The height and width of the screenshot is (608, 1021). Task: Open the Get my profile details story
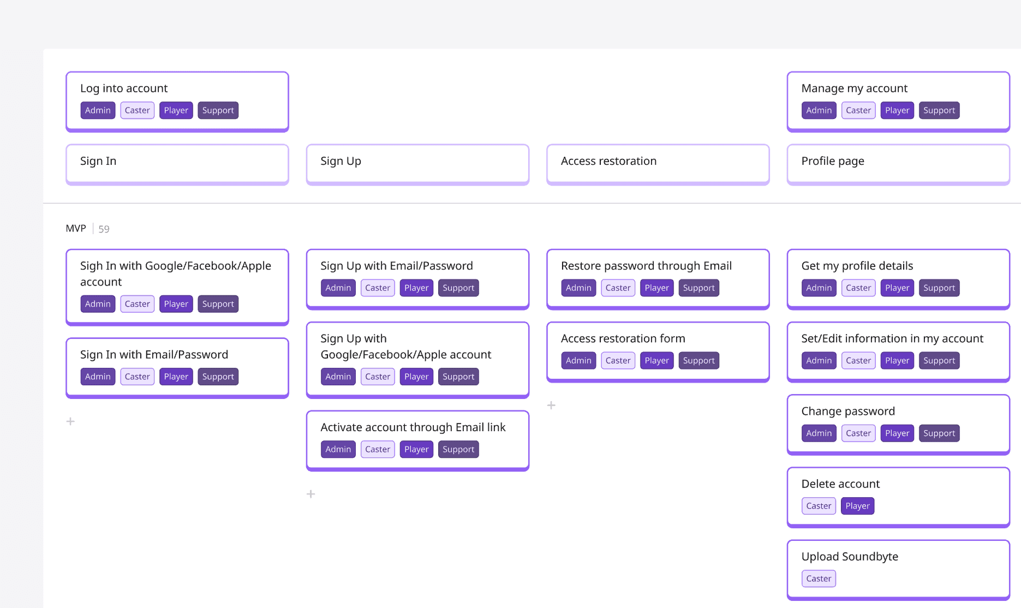coord(898,279)
